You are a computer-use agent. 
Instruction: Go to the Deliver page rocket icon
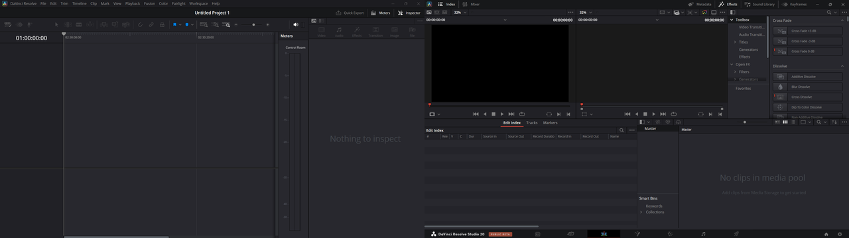736,234
